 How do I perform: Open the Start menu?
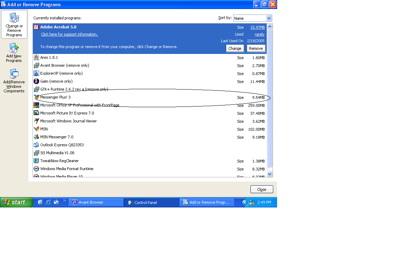click(16, 203)
